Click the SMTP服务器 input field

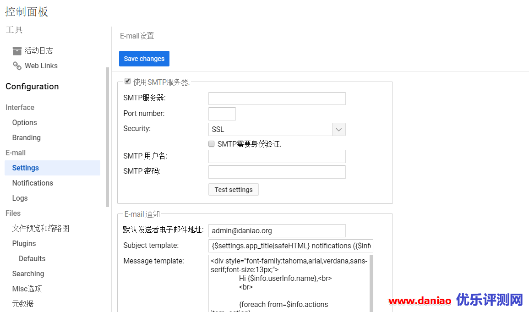pos(277,98)
